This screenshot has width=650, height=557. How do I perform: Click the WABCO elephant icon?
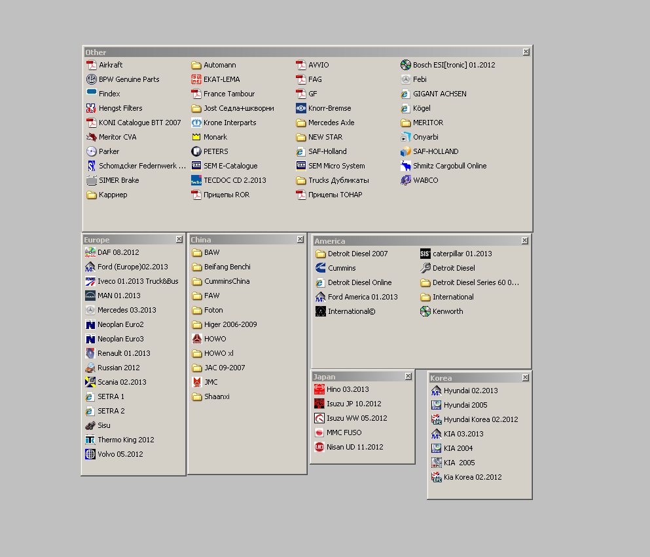coord(405,180)
